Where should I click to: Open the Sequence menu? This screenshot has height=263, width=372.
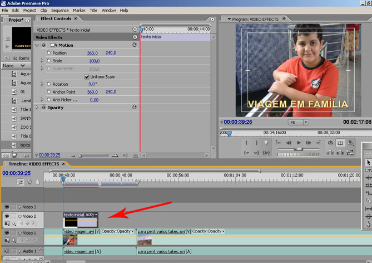coord(59,10)
